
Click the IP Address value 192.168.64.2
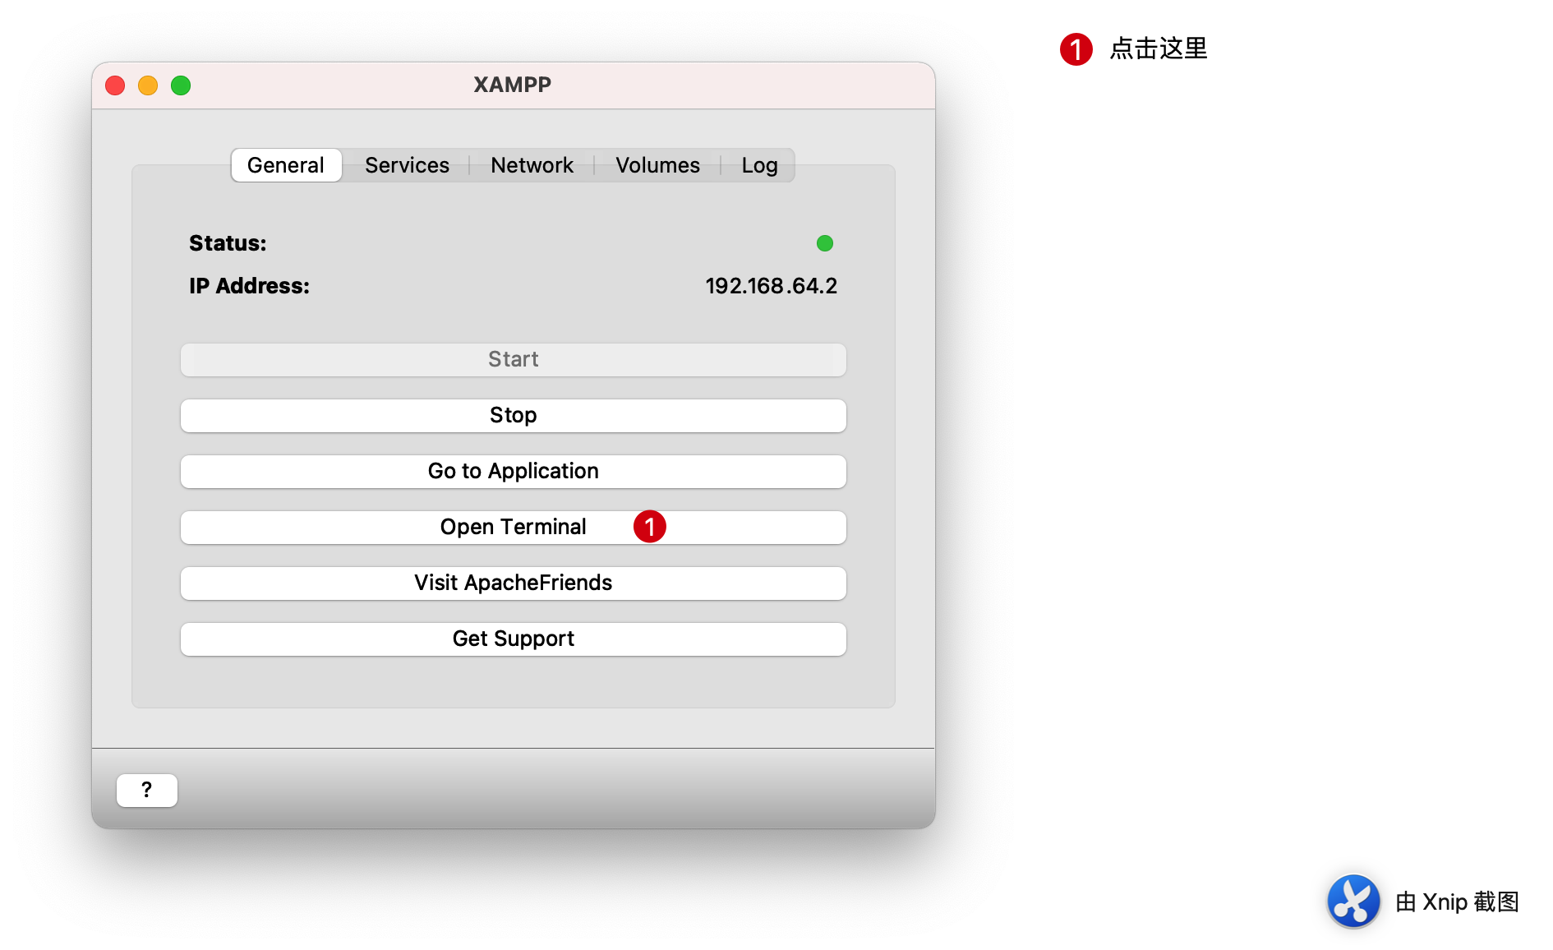coord(771,285)
